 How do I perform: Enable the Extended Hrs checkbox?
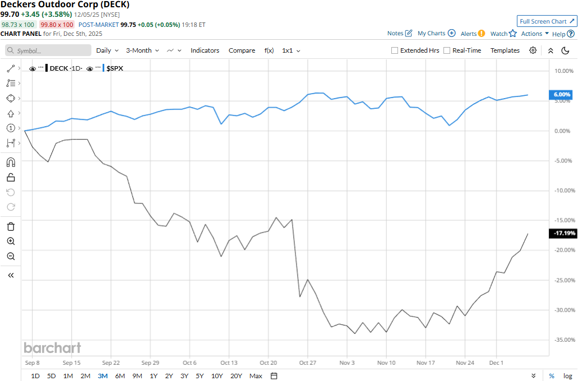pos(395,50)
